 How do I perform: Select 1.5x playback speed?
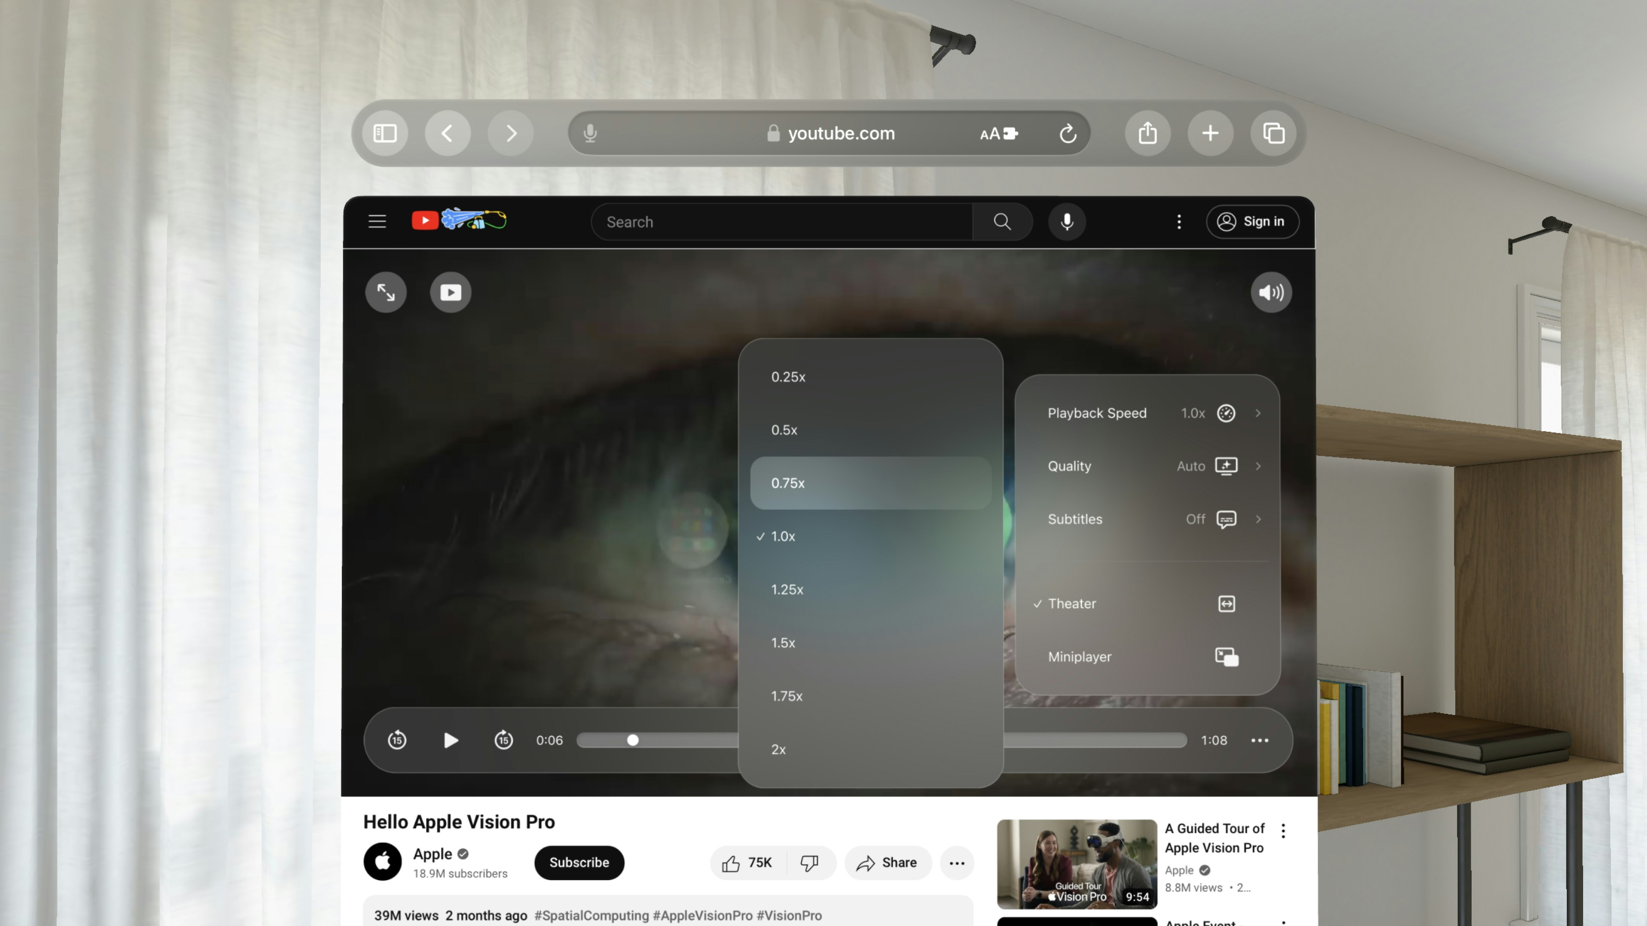[x=870, y=642]
